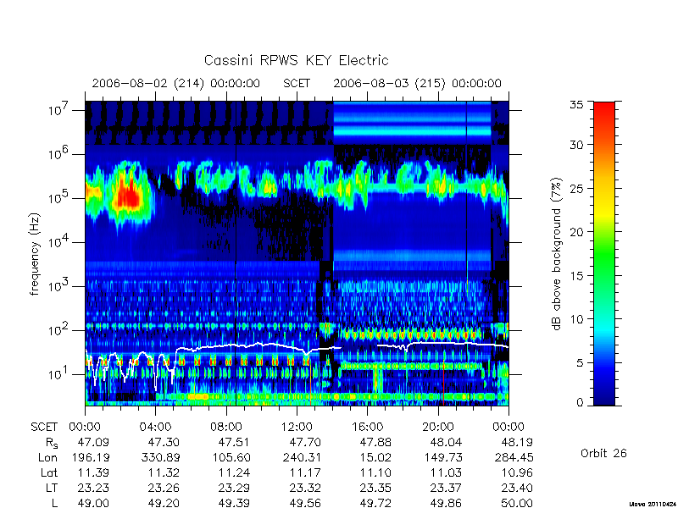Click the colorbar tick value 5
This screenshot has width=678, height=508.
coord(580,363)
